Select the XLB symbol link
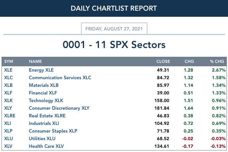This screenshot has height=152, width=228. coord(8,85)
